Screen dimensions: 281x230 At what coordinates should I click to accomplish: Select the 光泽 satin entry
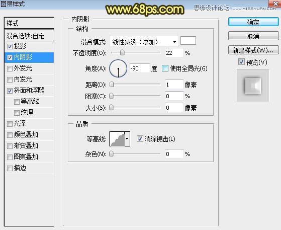[x=29, y=124]
